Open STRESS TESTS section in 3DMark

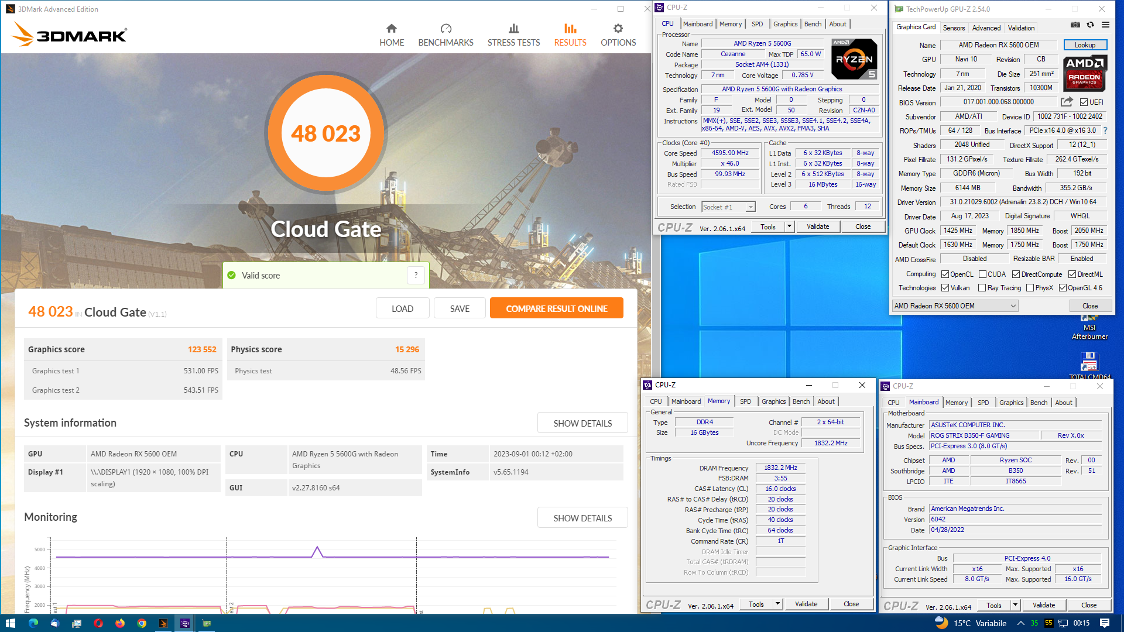click(x=513, y=35)
